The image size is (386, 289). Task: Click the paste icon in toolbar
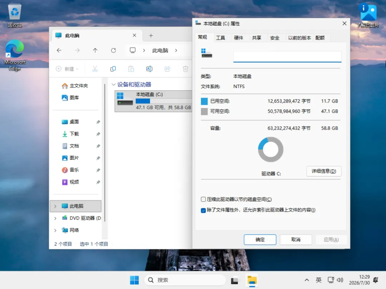tap(131, 69)
